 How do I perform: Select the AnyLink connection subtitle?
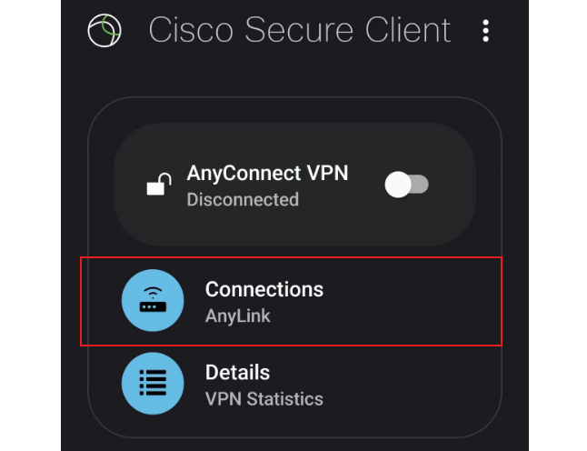pos(238,316)
